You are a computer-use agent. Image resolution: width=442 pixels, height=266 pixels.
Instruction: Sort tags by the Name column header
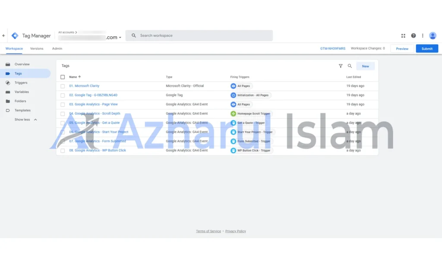(75, 77)
